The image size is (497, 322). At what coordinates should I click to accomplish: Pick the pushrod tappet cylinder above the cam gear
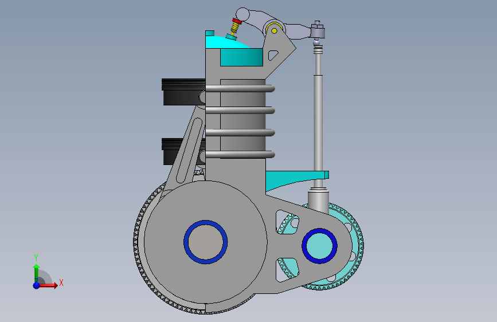[318, 201]
